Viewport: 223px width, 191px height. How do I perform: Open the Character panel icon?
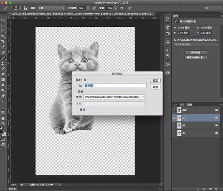pos(168,50)
